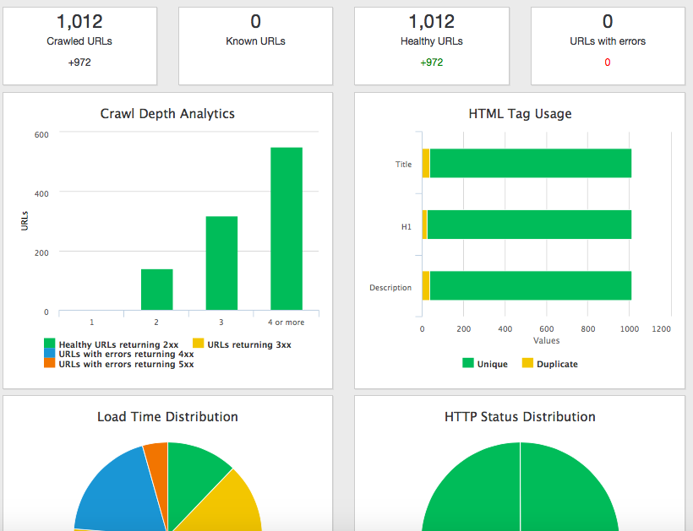The height and width of the screenshot is (531, 693).
Task: Click the Crawled URLs summary card
Action: (79, 46)
